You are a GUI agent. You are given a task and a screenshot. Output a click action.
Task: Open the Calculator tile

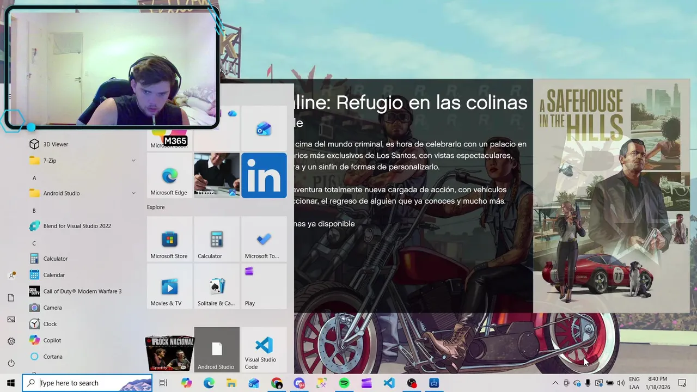click(x=217, y=239)
